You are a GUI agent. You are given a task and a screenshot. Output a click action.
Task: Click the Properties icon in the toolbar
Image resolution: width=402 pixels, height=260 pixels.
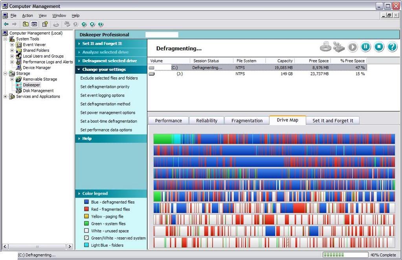[45, 24]
